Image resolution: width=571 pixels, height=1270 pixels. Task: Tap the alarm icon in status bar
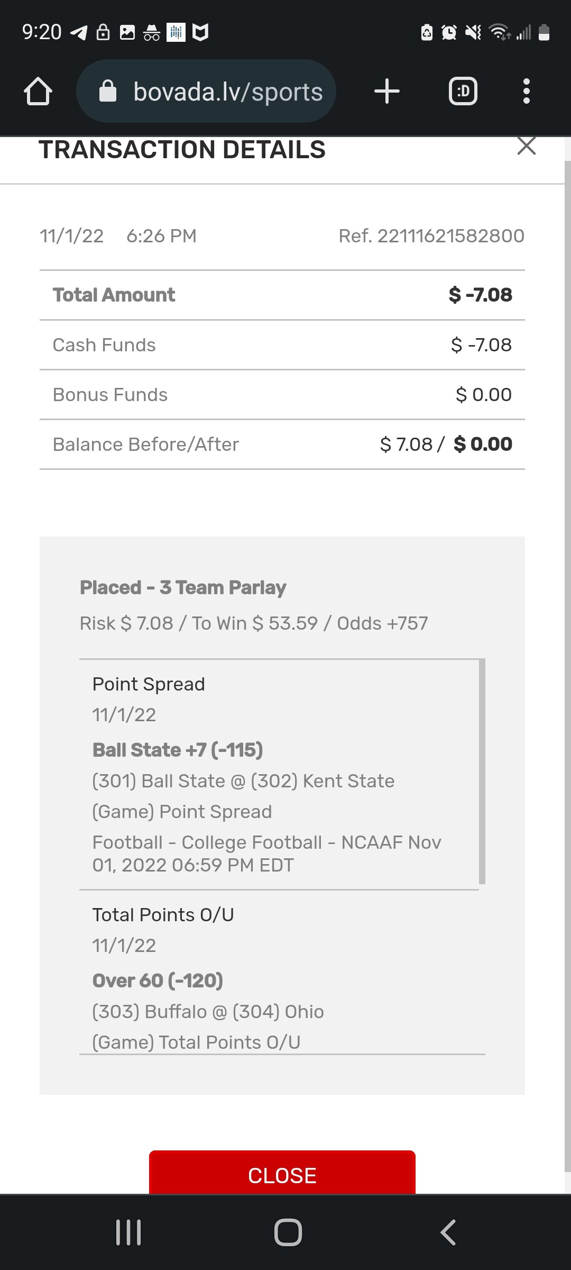pos(449,33)
